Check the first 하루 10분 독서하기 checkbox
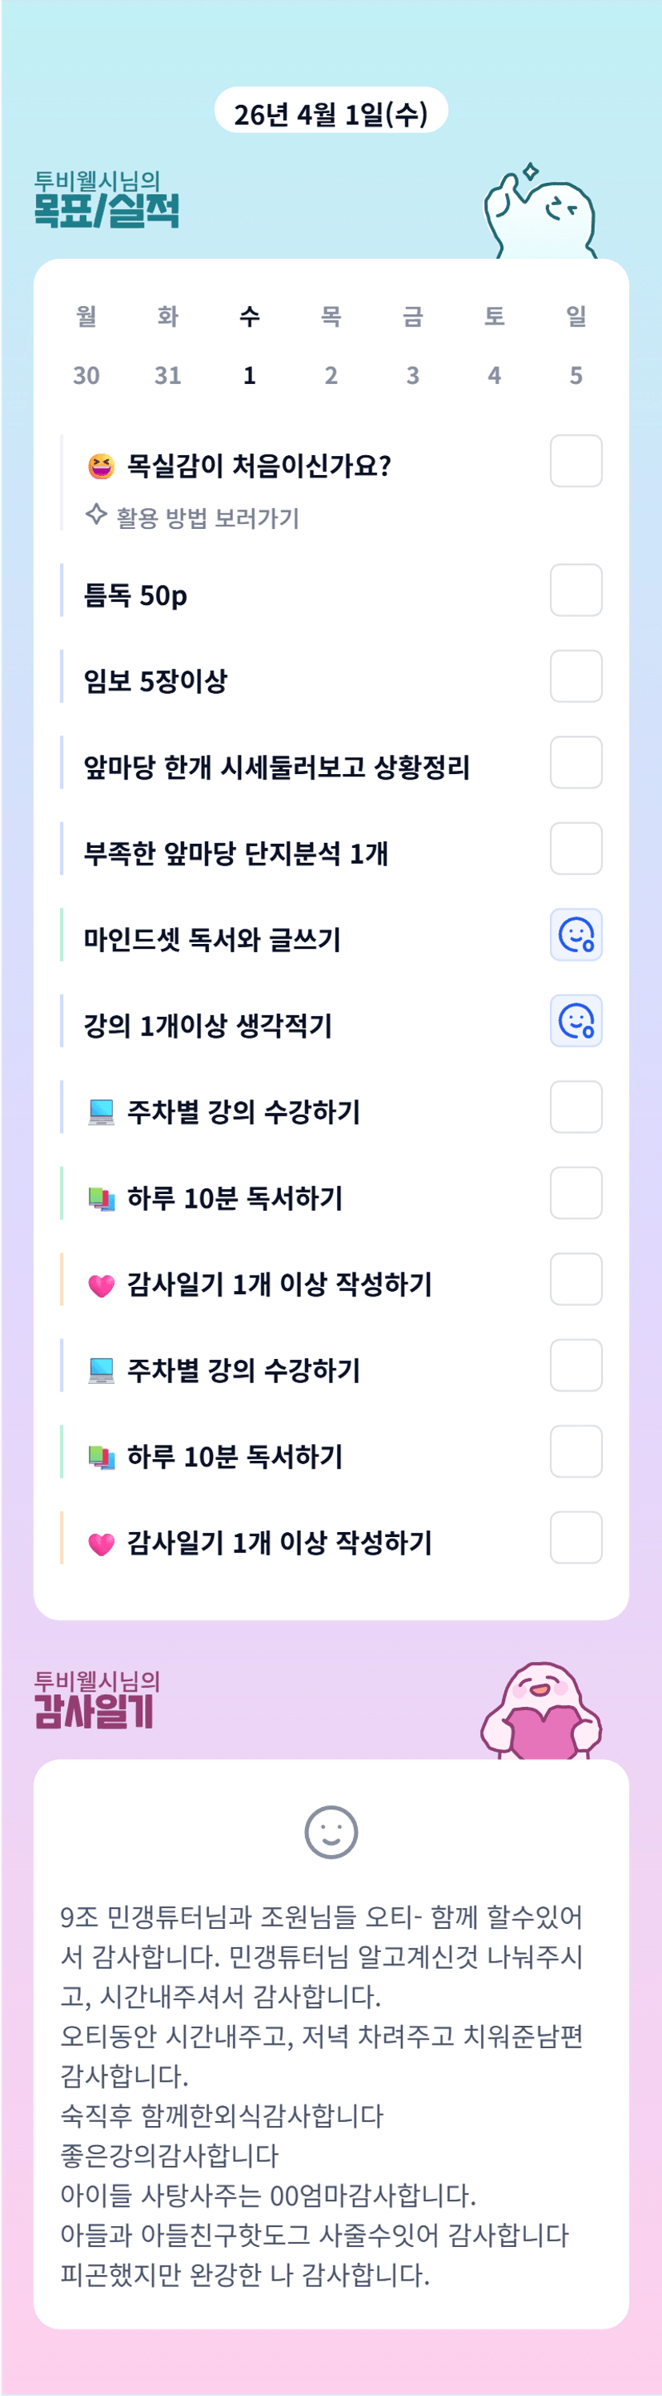Image resolution: width=662 pixels, height=2396 pixels. [x=576, y=1193]
